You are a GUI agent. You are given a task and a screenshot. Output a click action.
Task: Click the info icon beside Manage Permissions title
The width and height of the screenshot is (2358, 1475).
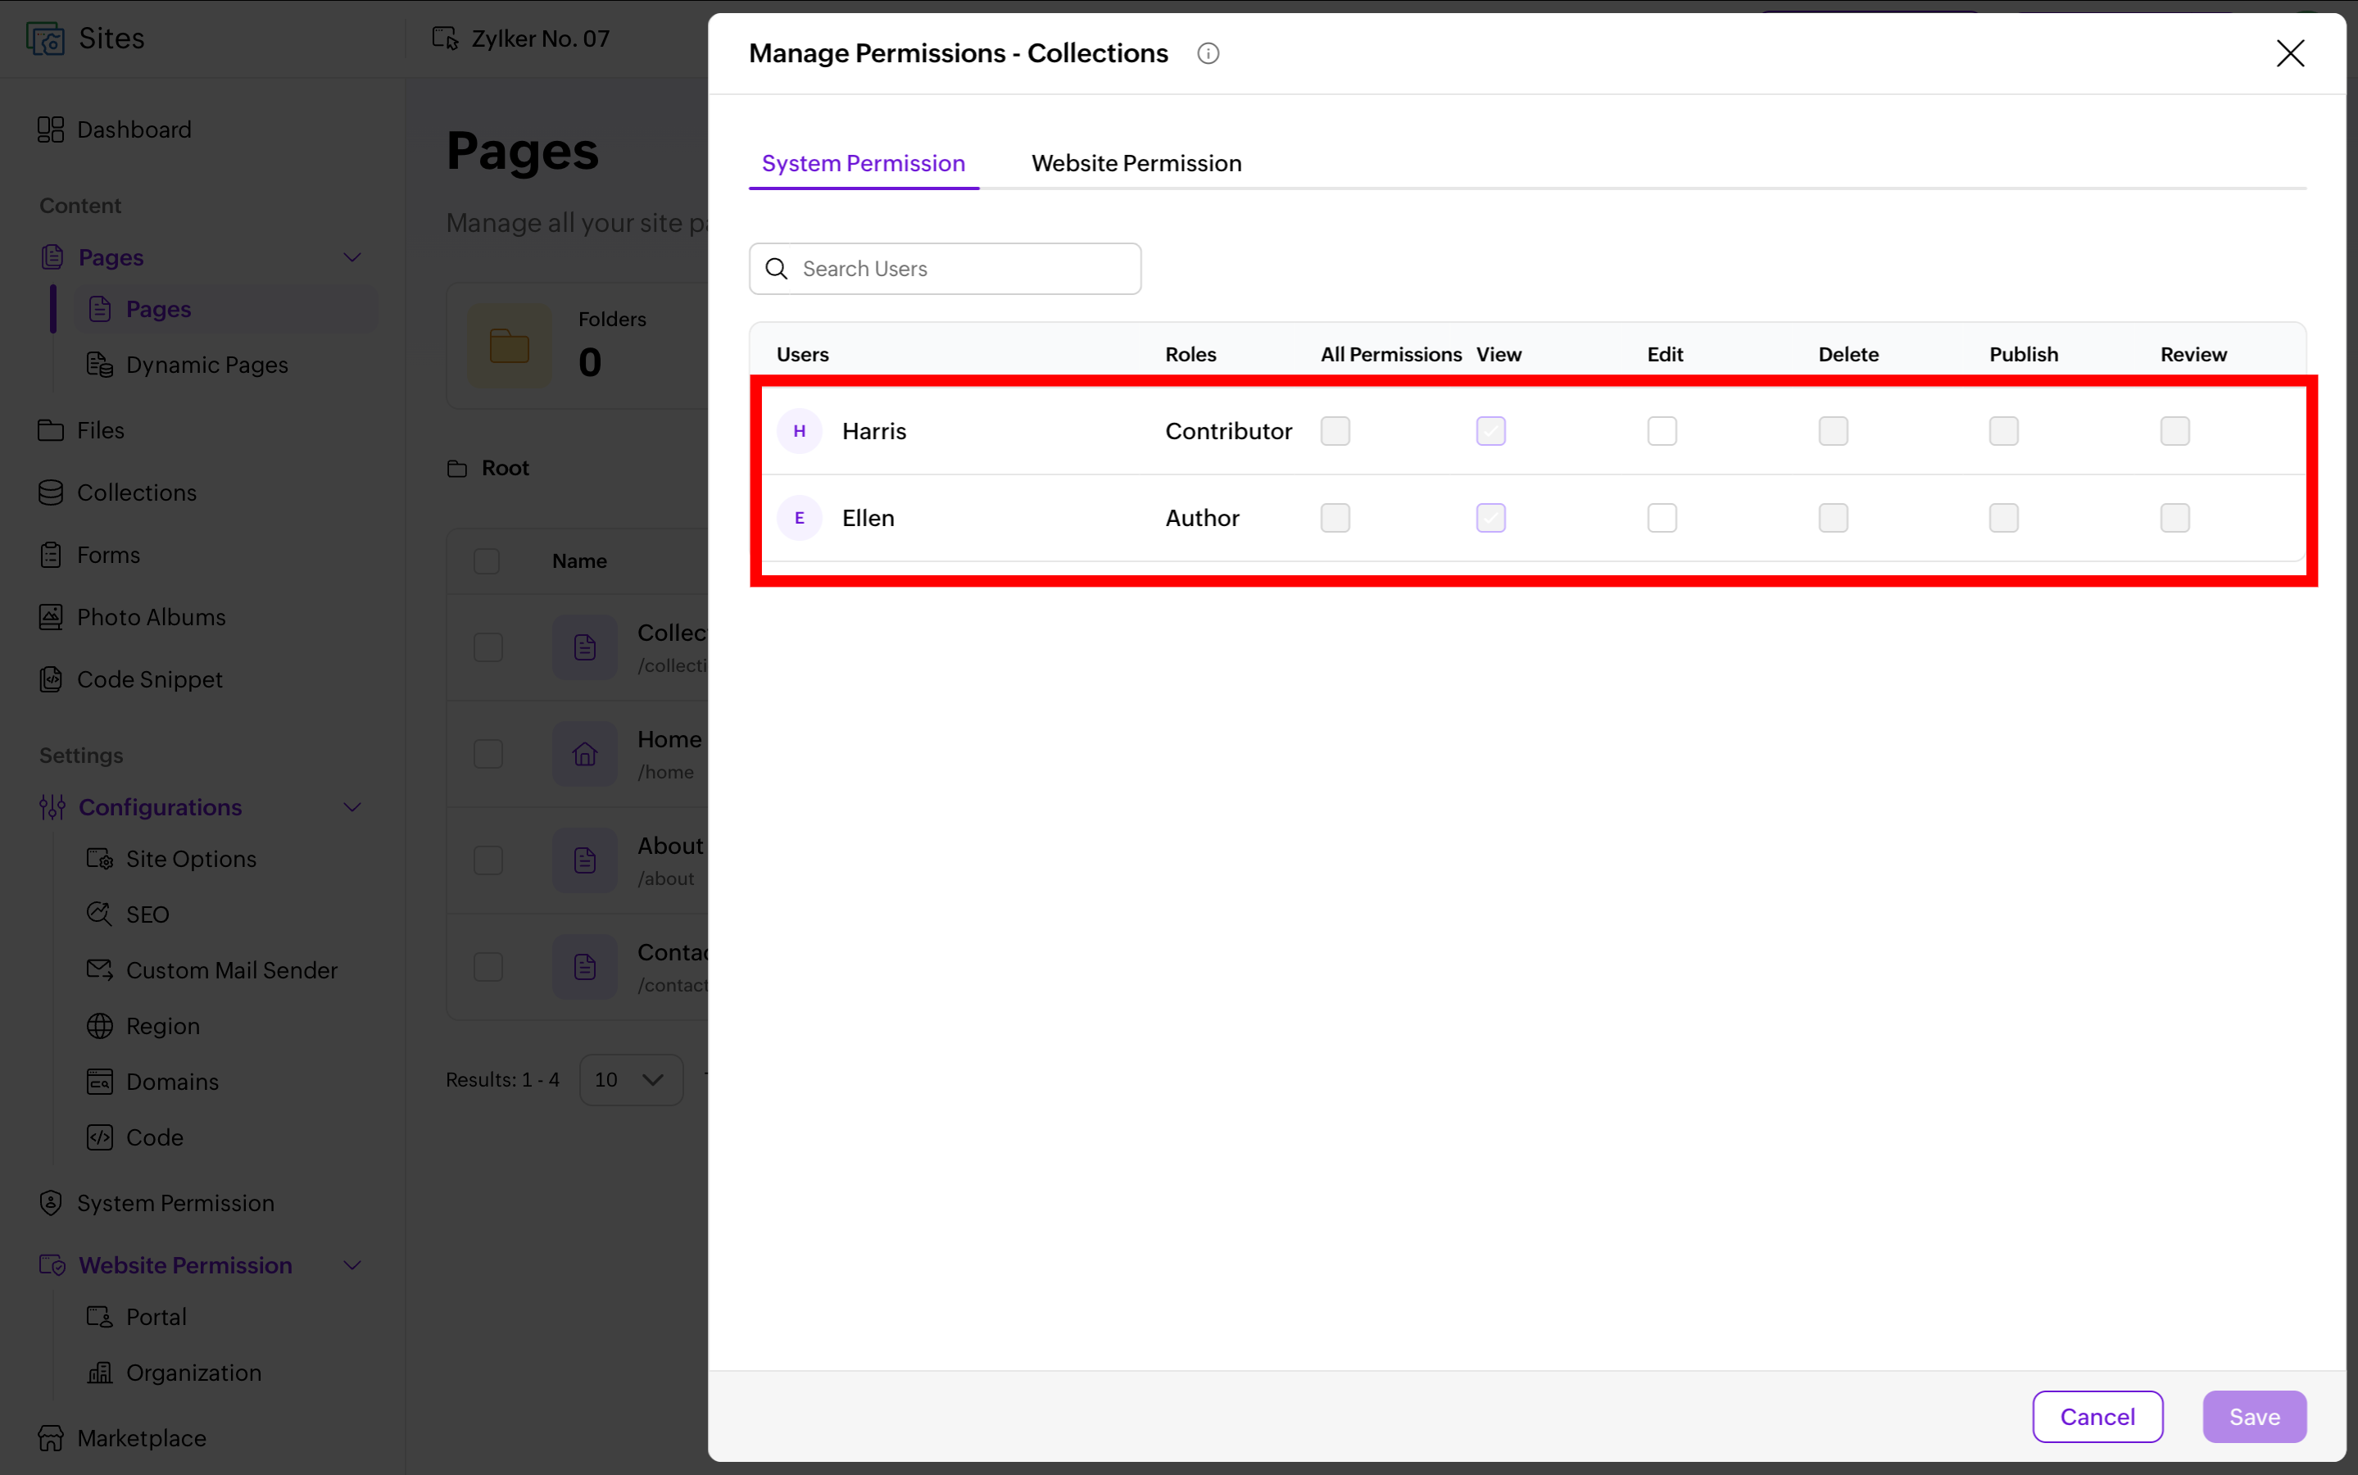pyautogui.click(x=1208, y=53)
